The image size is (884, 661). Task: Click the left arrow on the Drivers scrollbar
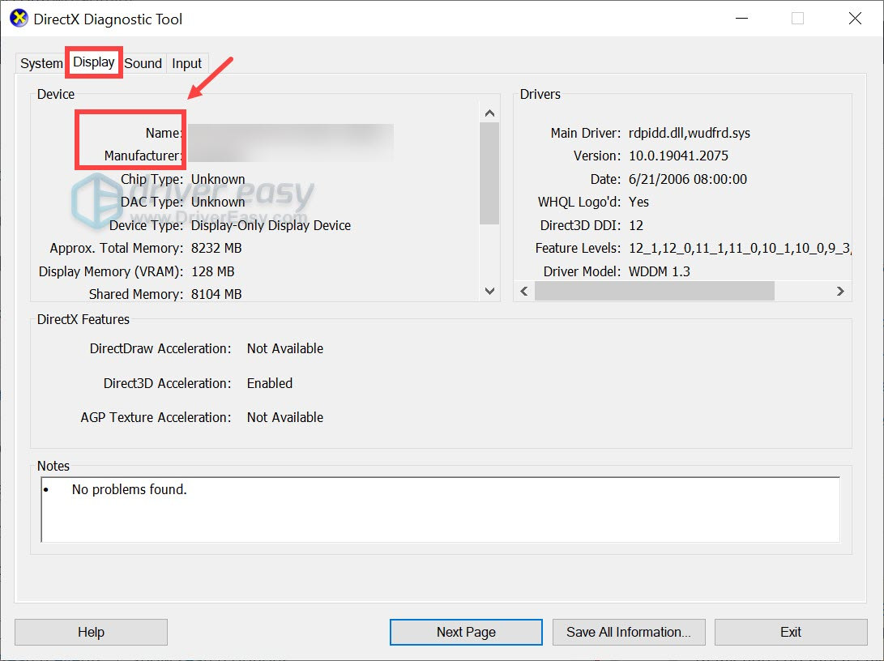[523, 291]
